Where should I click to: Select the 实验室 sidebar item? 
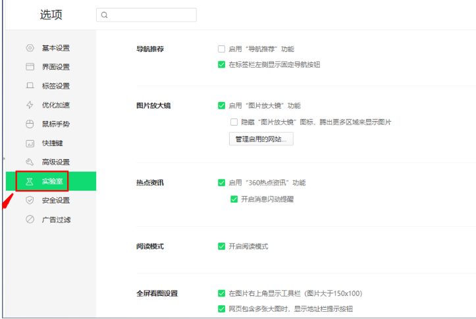tap(51, 182)
